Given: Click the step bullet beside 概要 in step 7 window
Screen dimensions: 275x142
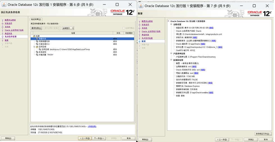Looking at the screenshot, I should click(x=140, y=41).
